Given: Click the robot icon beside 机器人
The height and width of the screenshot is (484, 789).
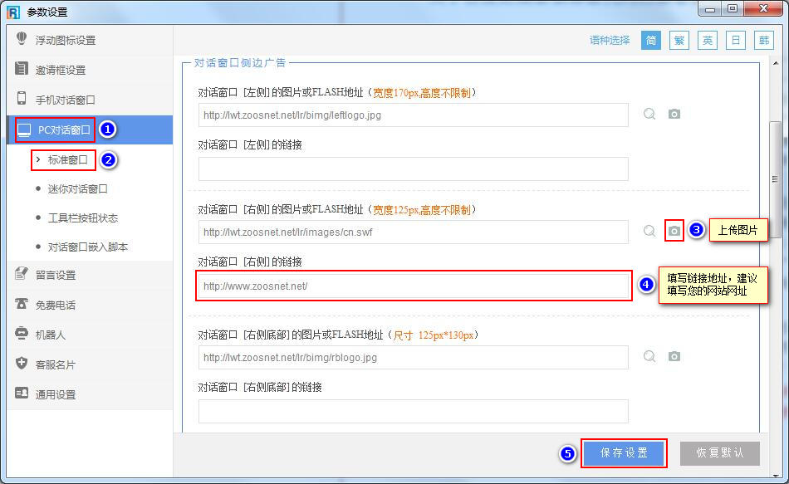Looking at the screenshot, I should coord(22,333).
